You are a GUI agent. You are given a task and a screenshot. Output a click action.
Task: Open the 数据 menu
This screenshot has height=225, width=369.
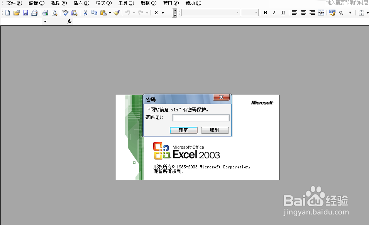[x=148, y=3]
